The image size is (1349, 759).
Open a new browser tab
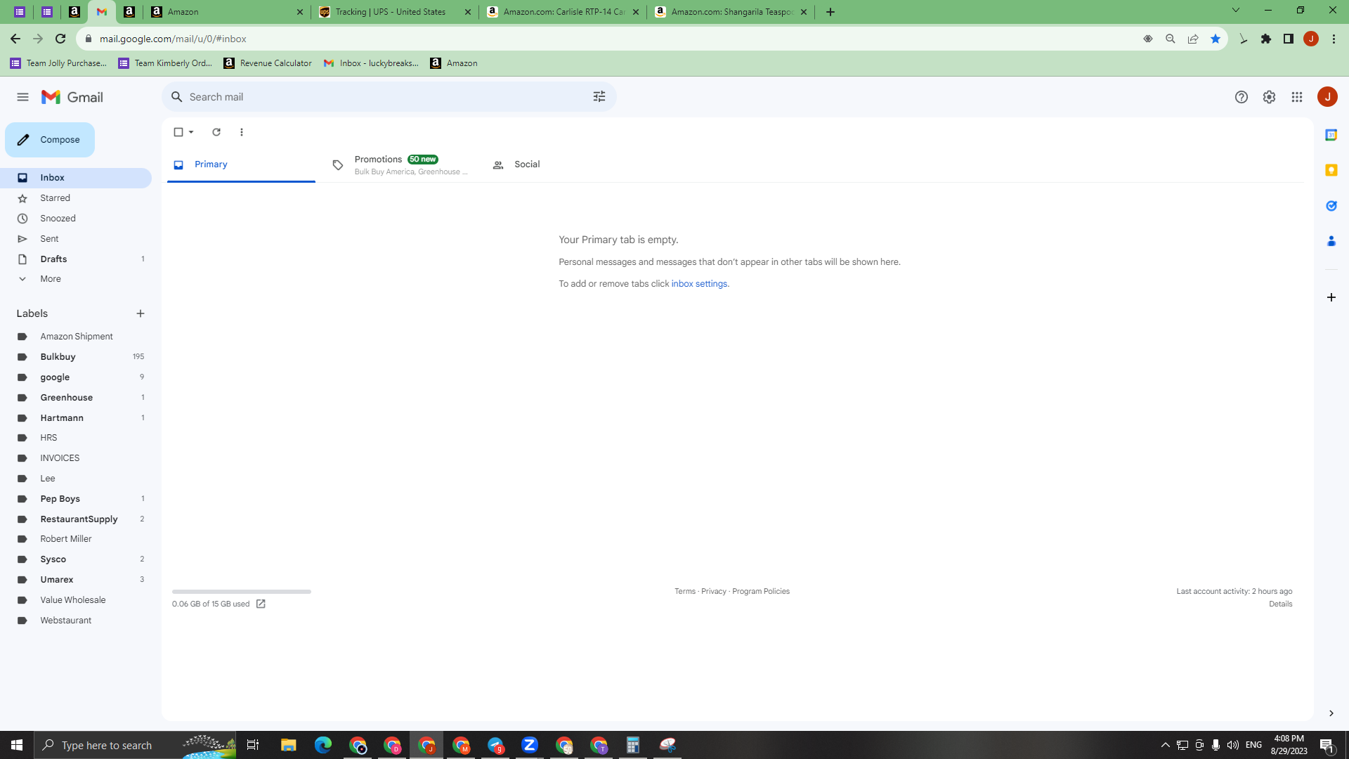click(x=830, y=12)
